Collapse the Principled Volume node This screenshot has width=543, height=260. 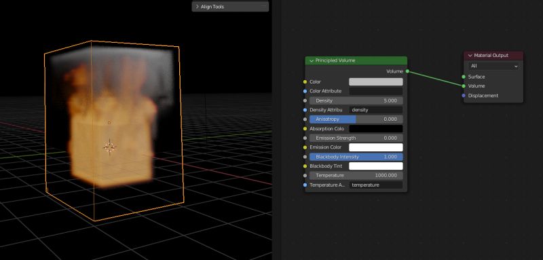311,60
